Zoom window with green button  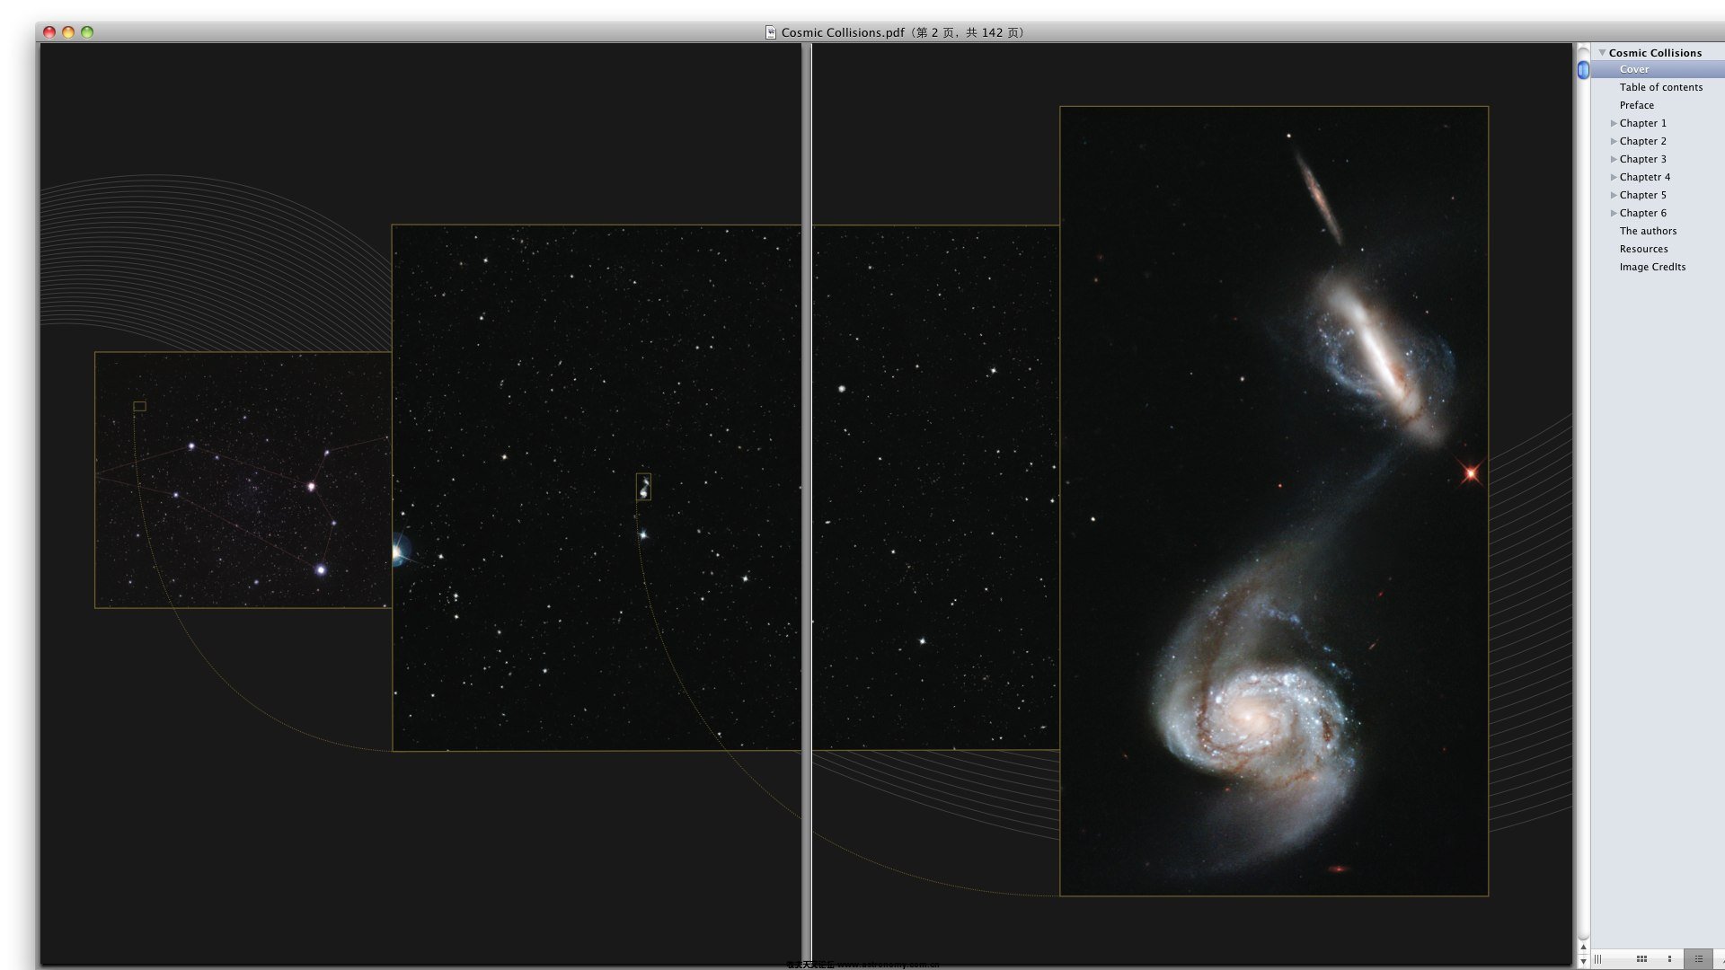coord(87,32)
